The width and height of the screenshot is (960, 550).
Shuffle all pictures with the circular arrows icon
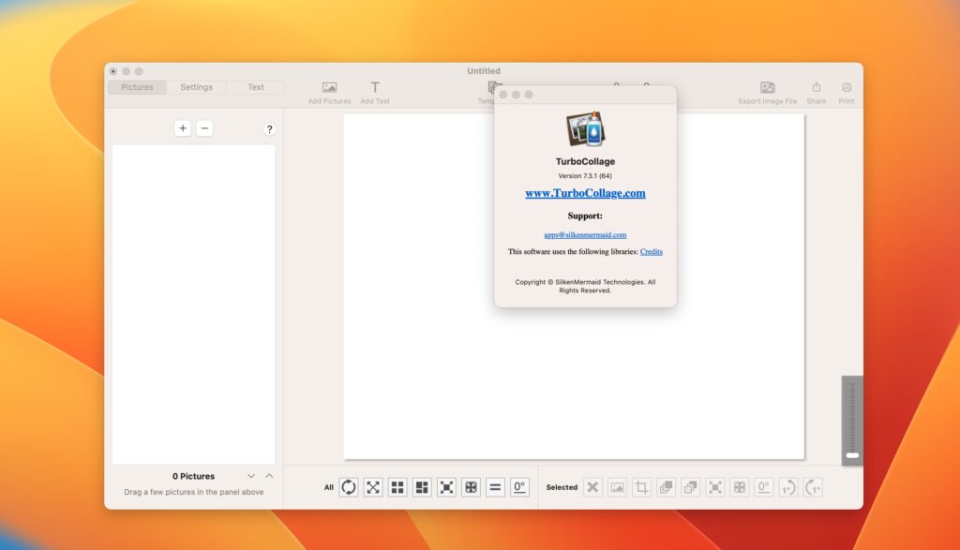click(x=348, y=487)
